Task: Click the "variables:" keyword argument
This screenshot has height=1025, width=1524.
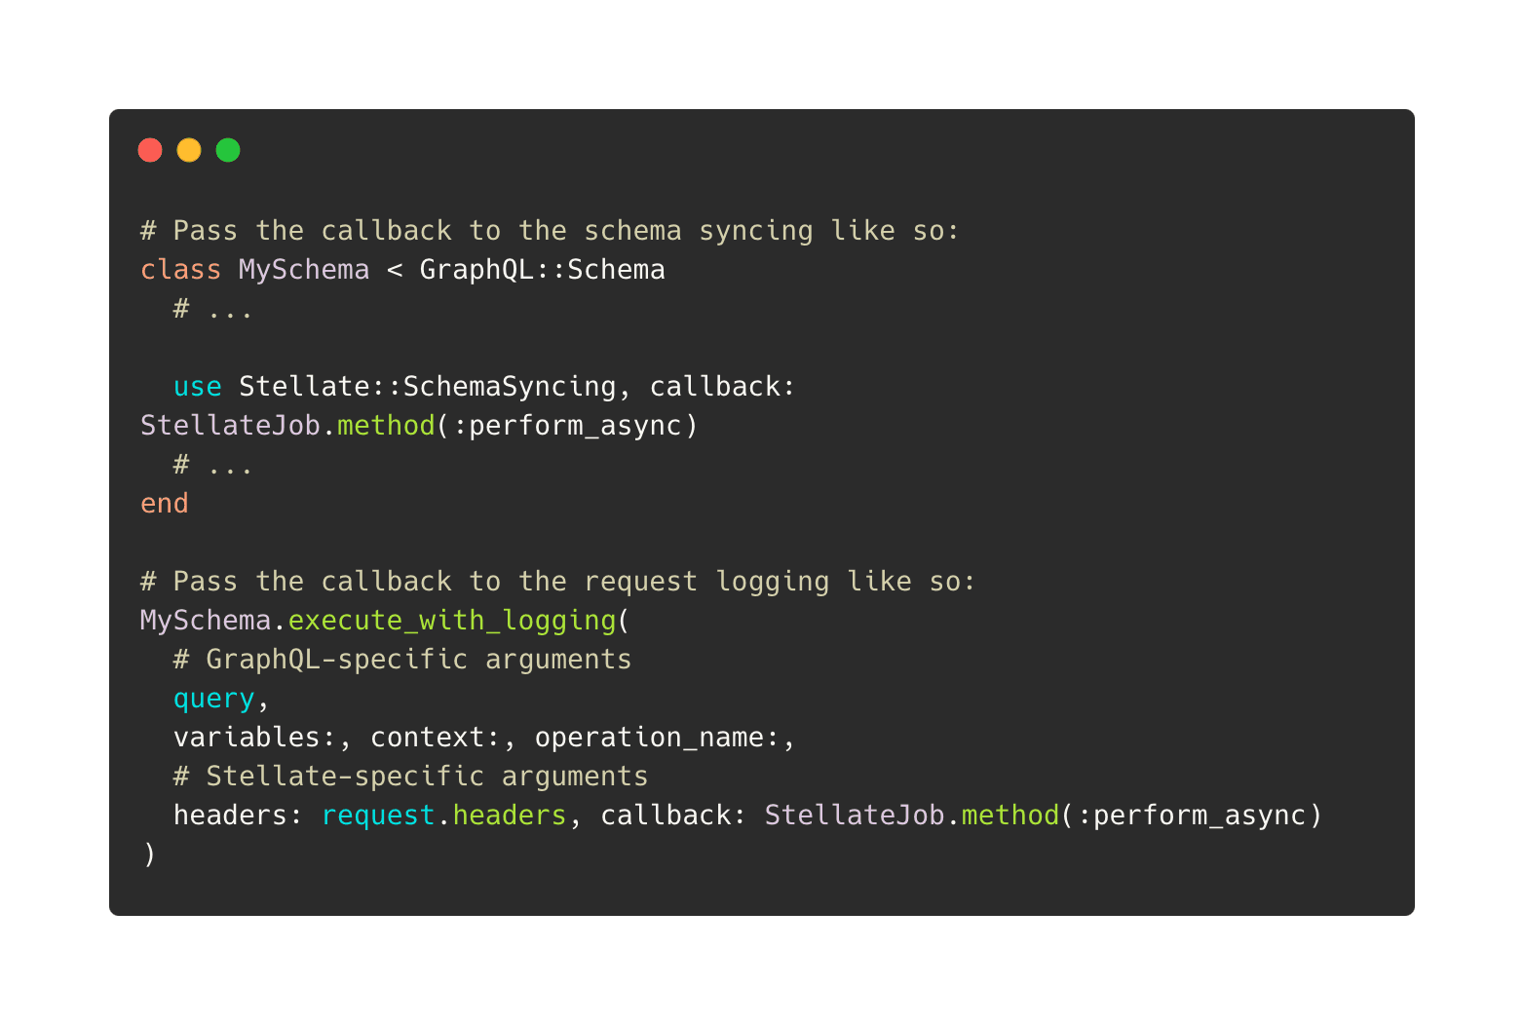Action: click(255, 738)
